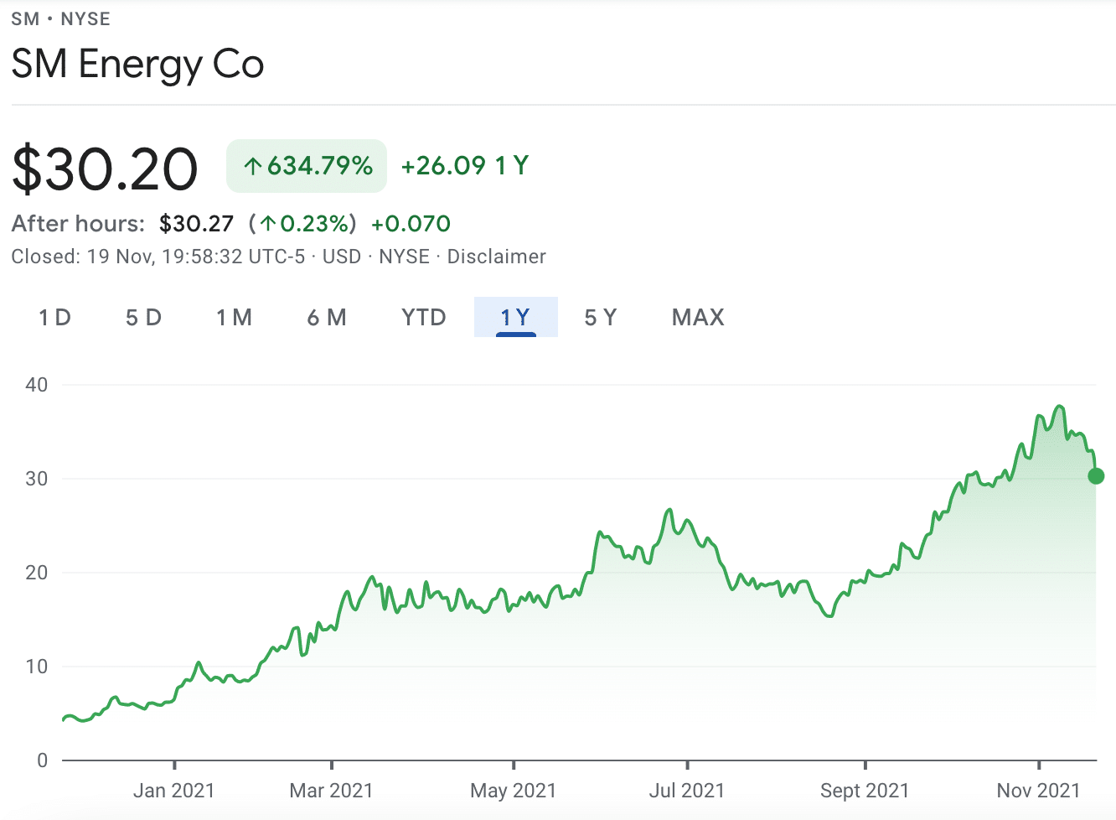
Task: Click the SM Energy Co title
Action: pos(137,65)
